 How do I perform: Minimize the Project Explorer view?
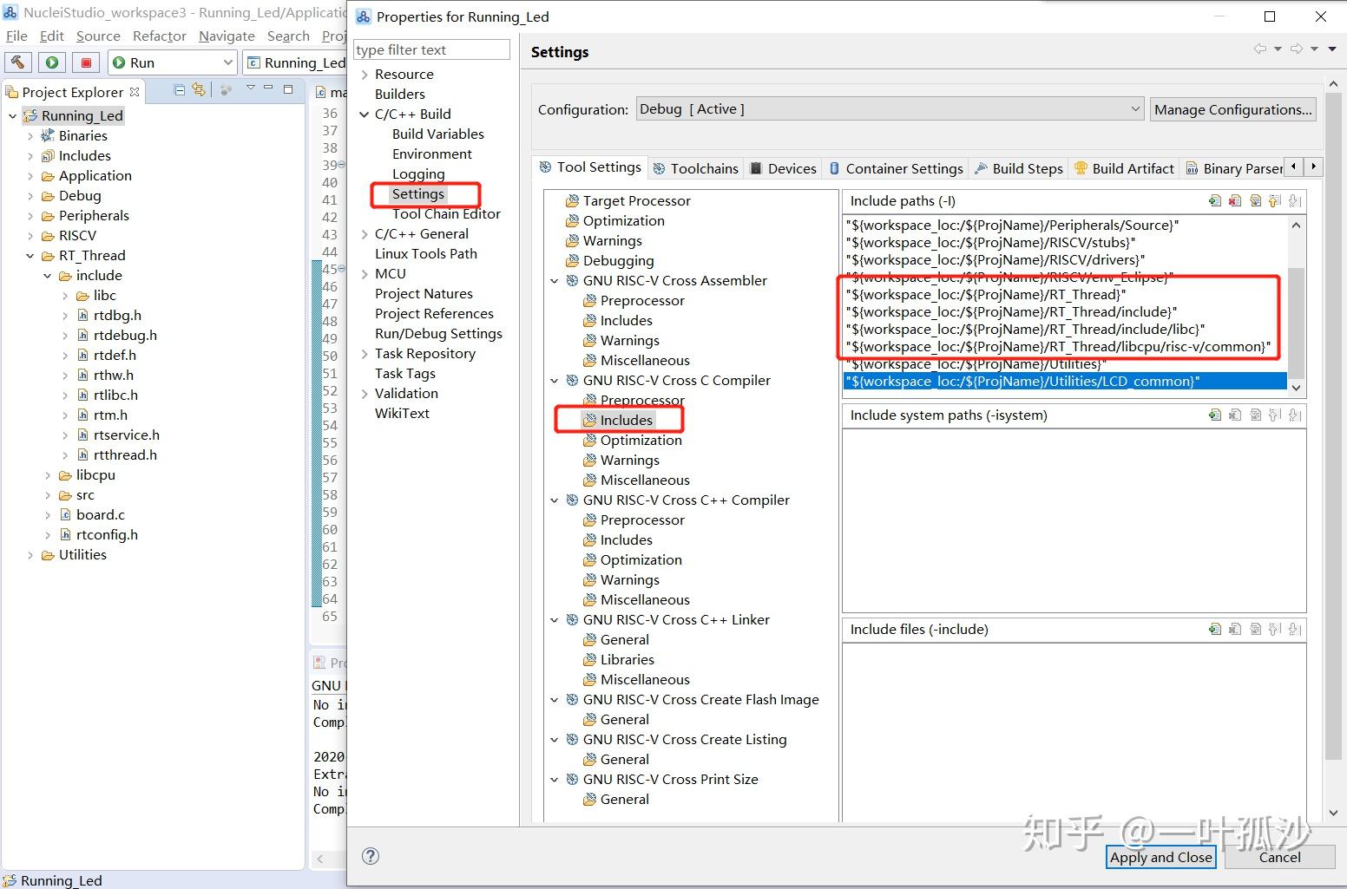(x=268, y=88)
